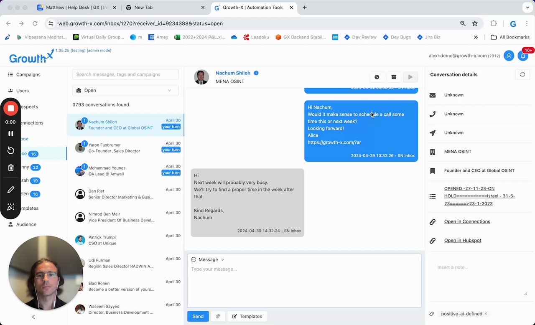This screenshot has width=535, height=325.
Task: Open the All Bookmarks folder
Action: (510, 37)
